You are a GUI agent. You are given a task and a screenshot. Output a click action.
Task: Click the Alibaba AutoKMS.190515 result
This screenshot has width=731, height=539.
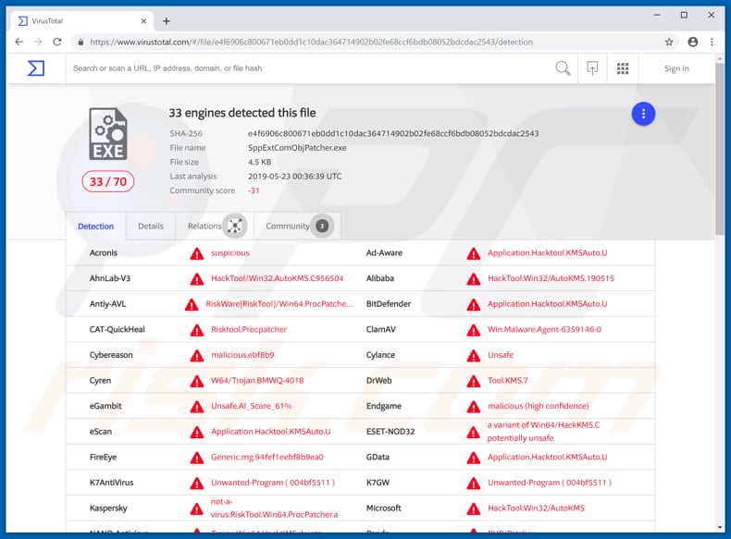(x=551, y=278)
